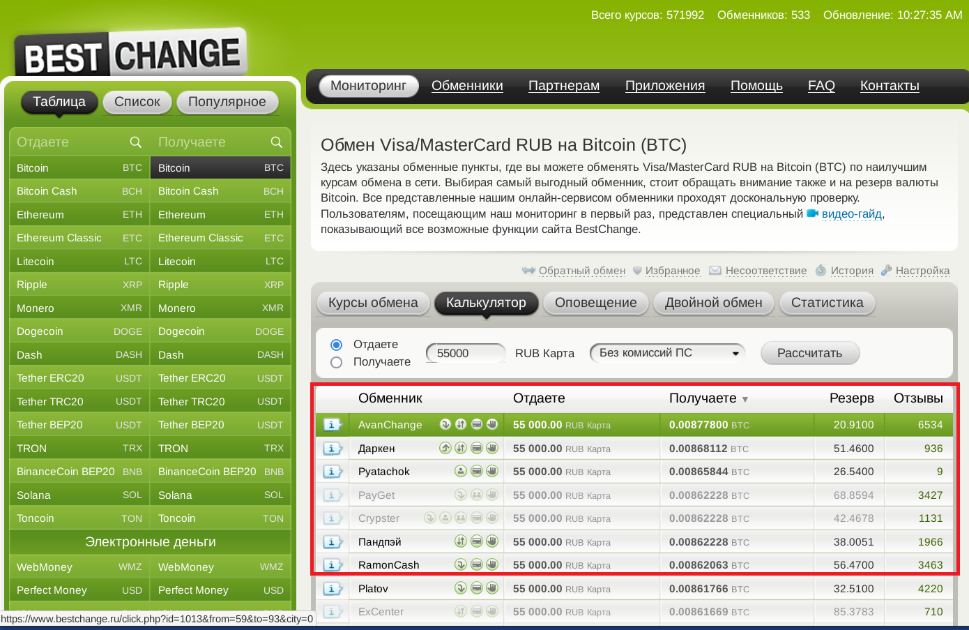Click the Мониторинг navigation button
The width and height of the screenshot is (969, 630).
click(368, 86)
